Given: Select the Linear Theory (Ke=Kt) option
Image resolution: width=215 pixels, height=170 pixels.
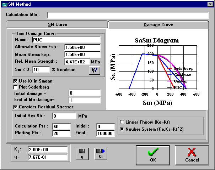Looking at the screenshot, I should pos(123,122).
